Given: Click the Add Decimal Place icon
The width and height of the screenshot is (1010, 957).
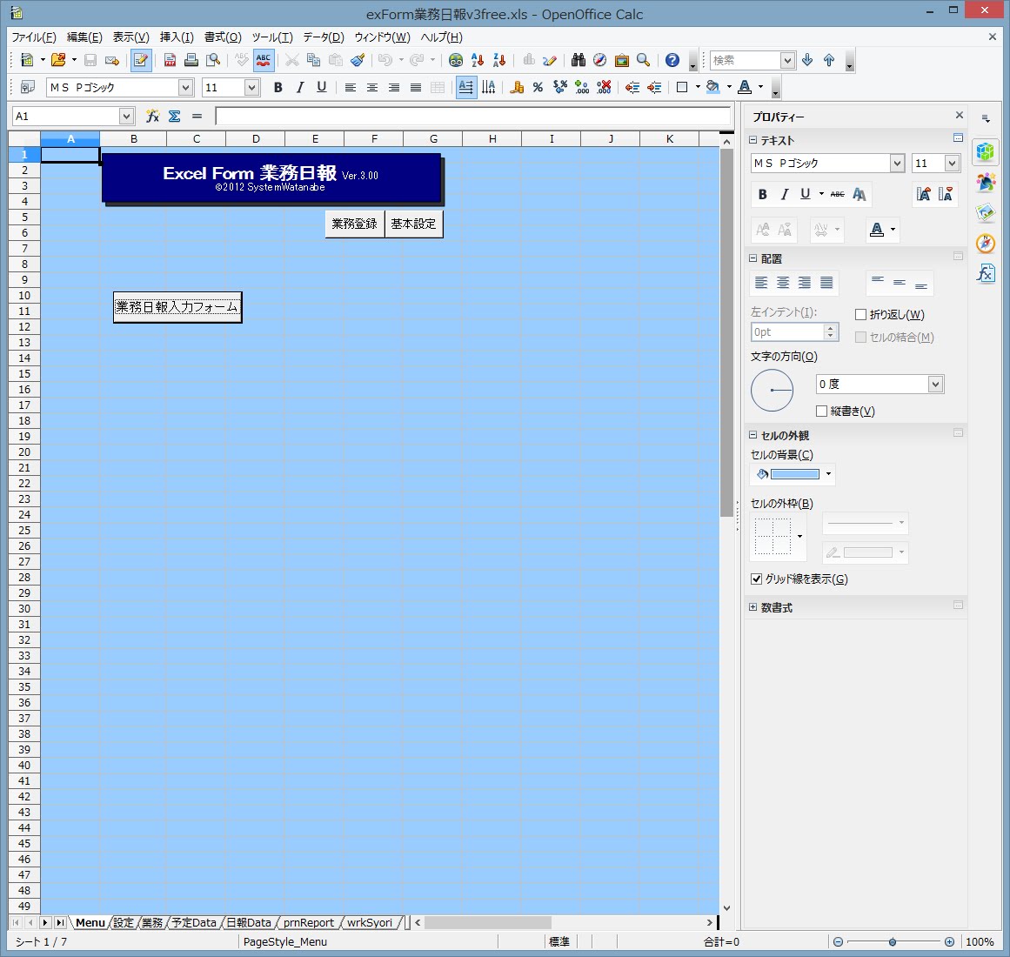Looking at the screenshot, I should click(x=582, y=88).
